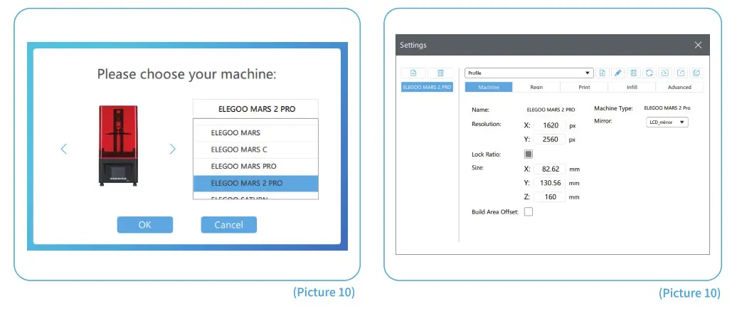The height and width of the screenshot is (309, 737).
Task: Enable Build Area Offset checkbox
Action: (x=529, y=211)
